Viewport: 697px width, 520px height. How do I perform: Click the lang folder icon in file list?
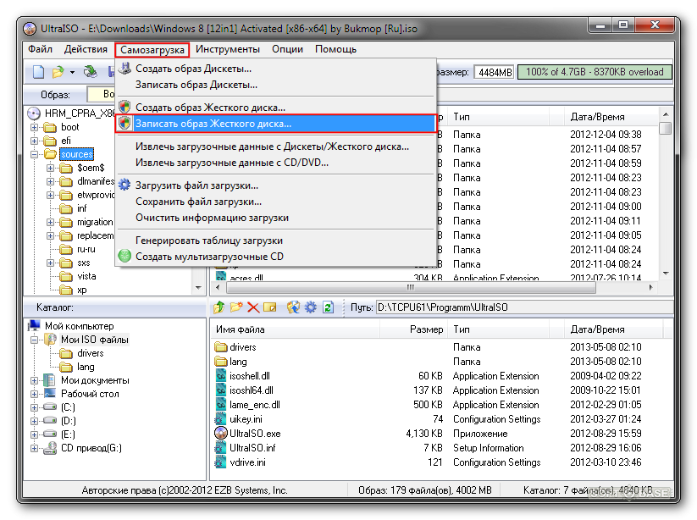pos(220,361)
